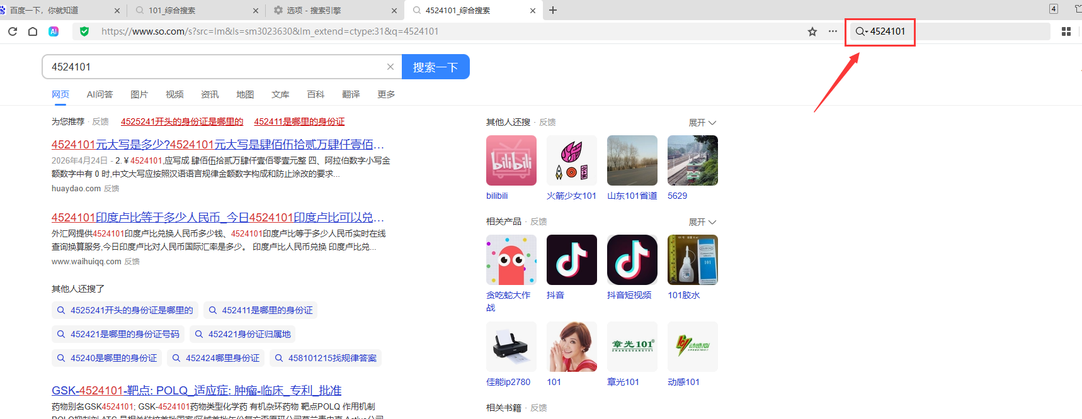Select the 图片 search category
Image resolution: width=1082 pixels, height=419 pixels.
pyautogui.click(x=139, y=94)
